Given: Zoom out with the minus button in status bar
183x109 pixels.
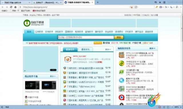Looking at the screenshot, I should 172,107.
